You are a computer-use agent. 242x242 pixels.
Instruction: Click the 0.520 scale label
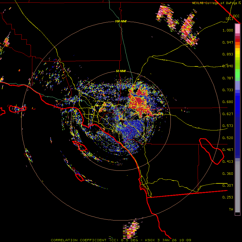tap(228, 138)
